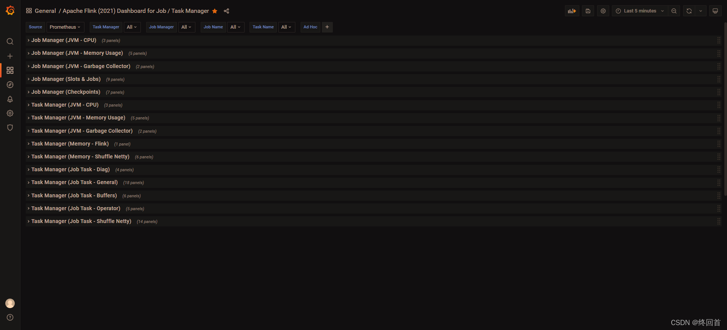Refresh the dashboard
The image size is (727, 330).
[x=689, y=11]
